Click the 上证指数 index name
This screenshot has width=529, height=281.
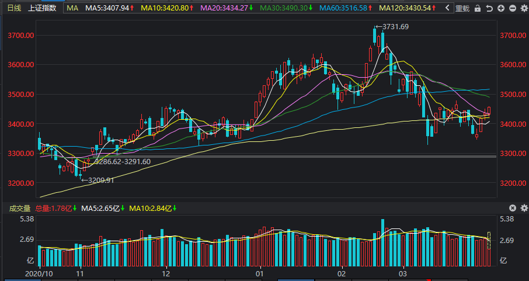click(42, 8)
